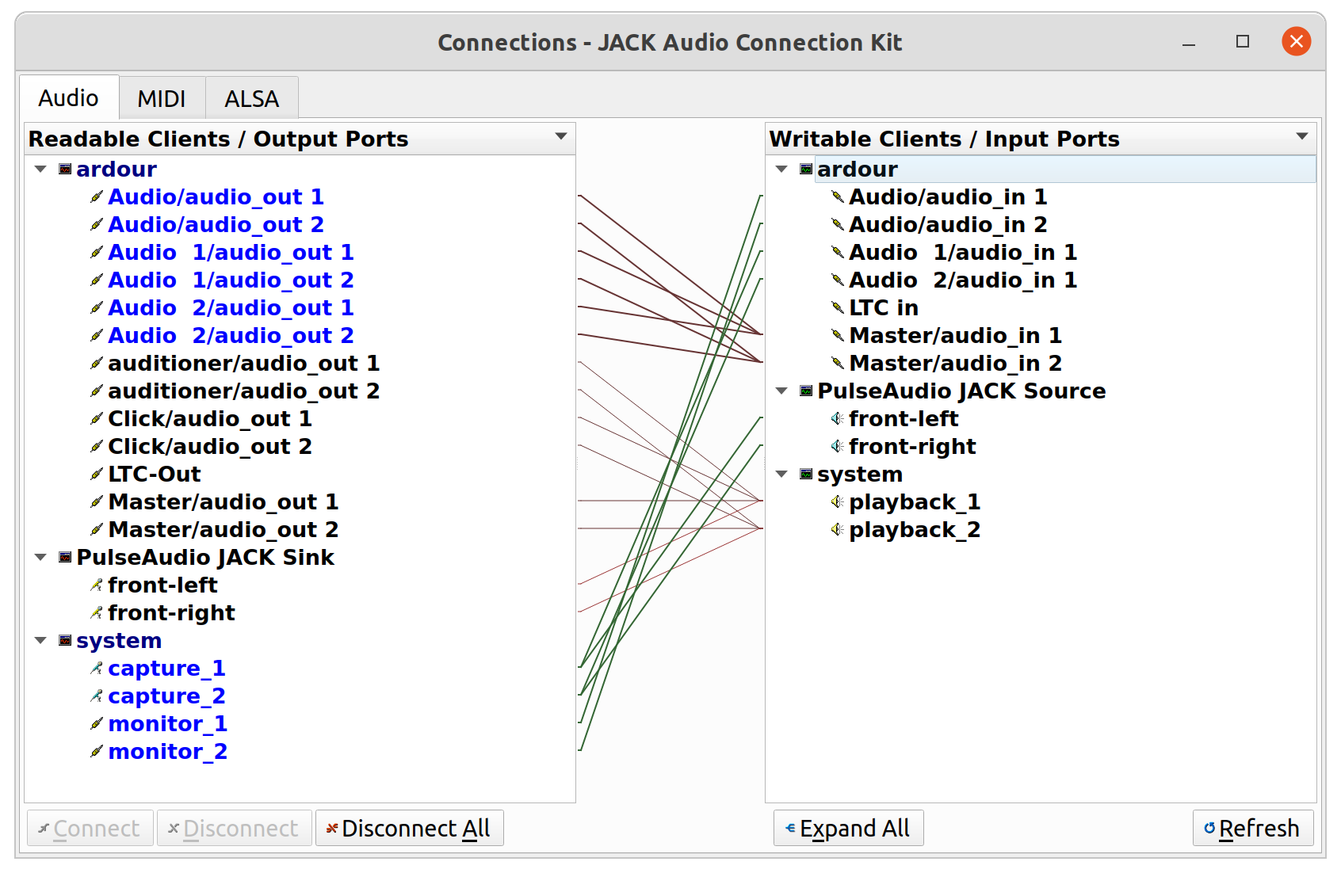Click the ardour client icon in Writable Clients
The height and width of the screenshot is (873, 1341).
[806, 169]
